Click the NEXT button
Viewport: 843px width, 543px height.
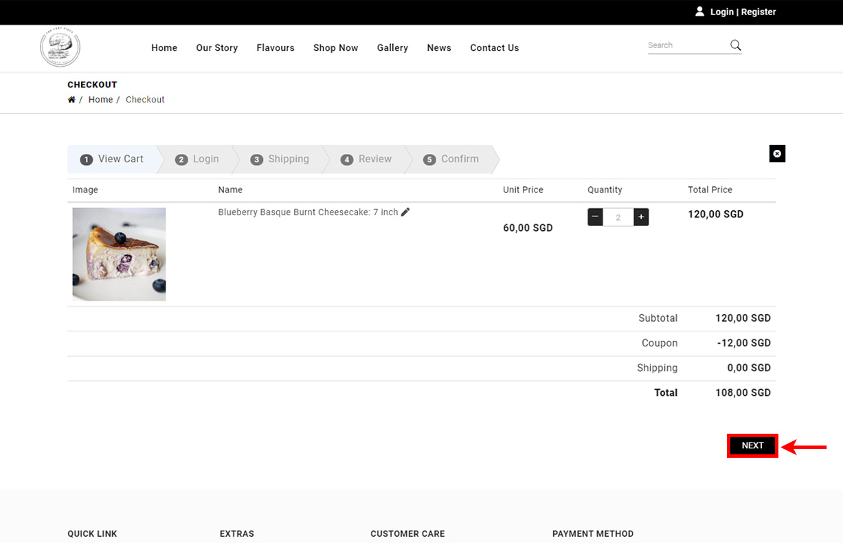752,445
